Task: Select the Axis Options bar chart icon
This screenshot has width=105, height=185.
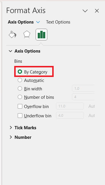Action: click(41, 35)
